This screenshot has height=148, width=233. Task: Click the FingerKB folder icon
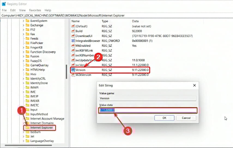[28, 48]
